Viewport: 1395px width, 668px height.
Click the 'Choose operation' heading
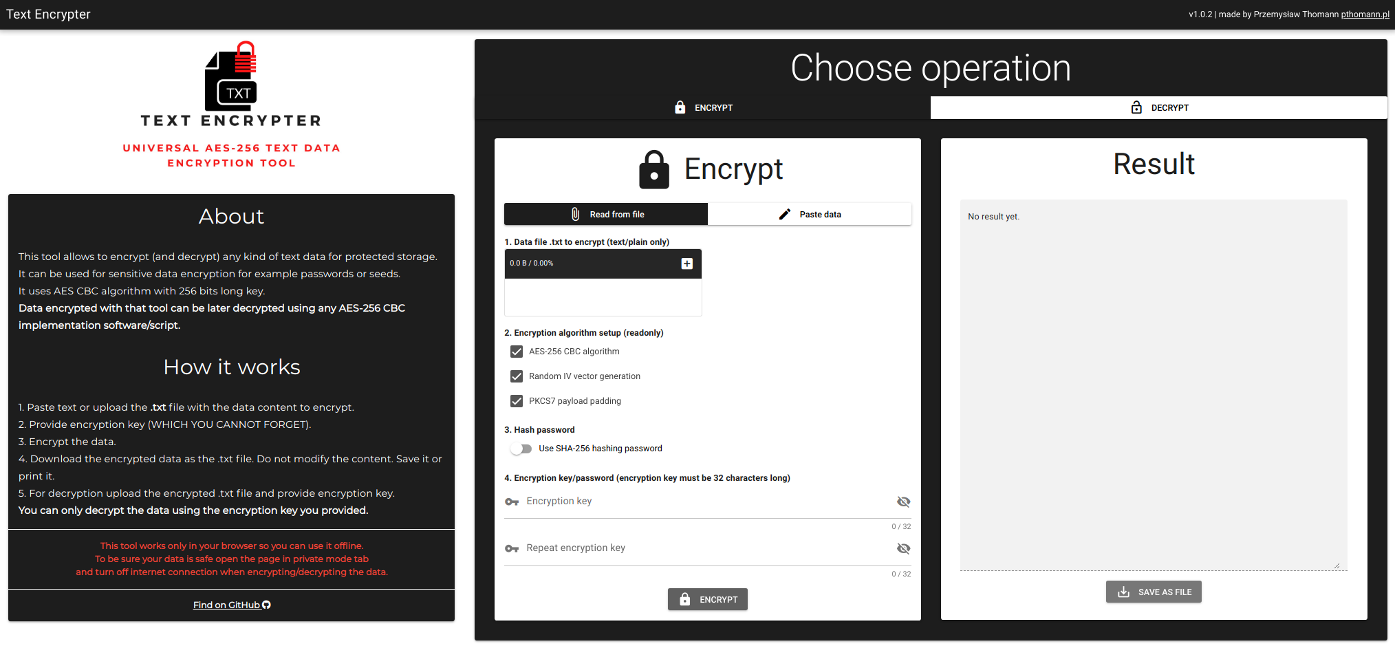931,67
